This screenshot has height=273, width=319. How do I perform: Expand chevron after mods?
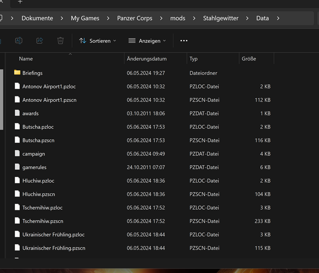point(194,18)
